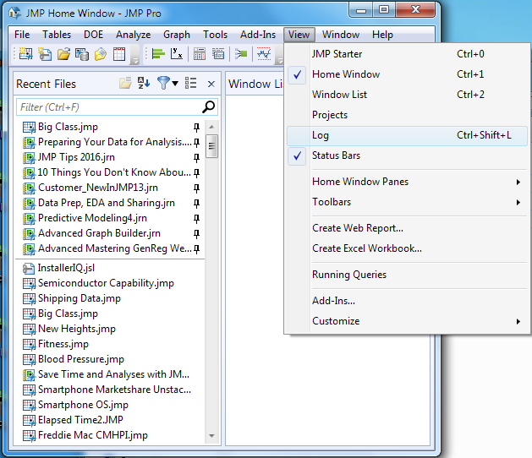Sort Recent Files with the A-Z icon
Image resolution: width=532 pixels, height=458 pixels.
(x=144, y=83)
